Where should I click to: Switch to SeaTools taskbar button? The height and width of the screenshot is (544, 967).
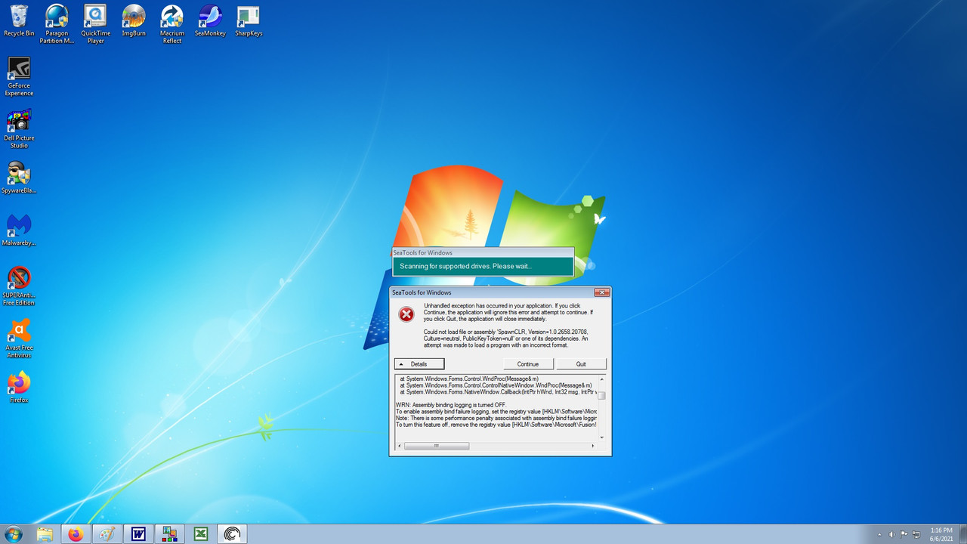pos(233,534)
